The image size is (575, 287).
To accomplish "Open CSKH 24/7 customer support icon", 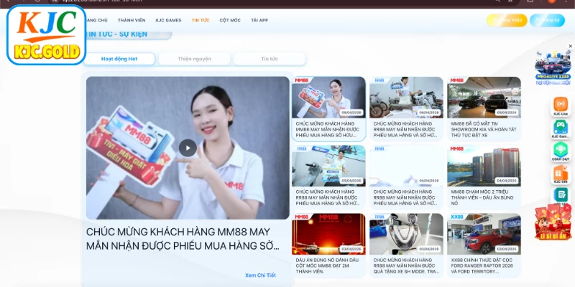I will 561,151.
